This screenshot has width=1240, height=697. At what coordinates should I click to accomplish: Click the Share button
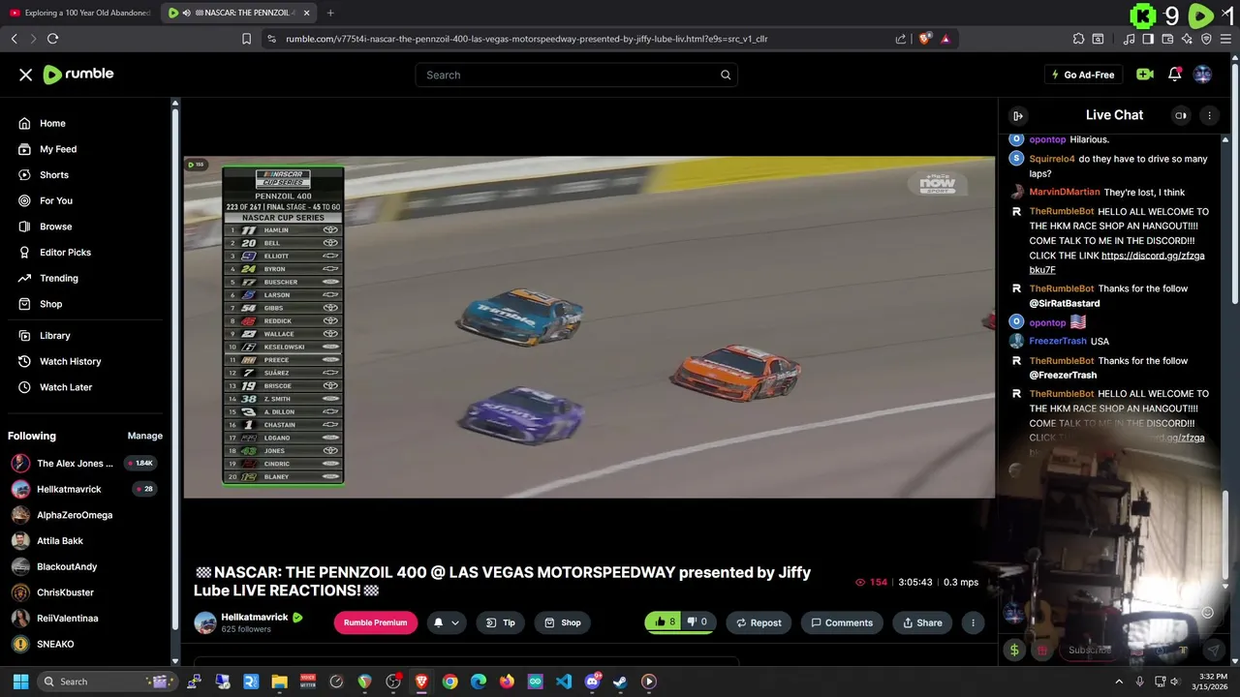pos(922,622)
